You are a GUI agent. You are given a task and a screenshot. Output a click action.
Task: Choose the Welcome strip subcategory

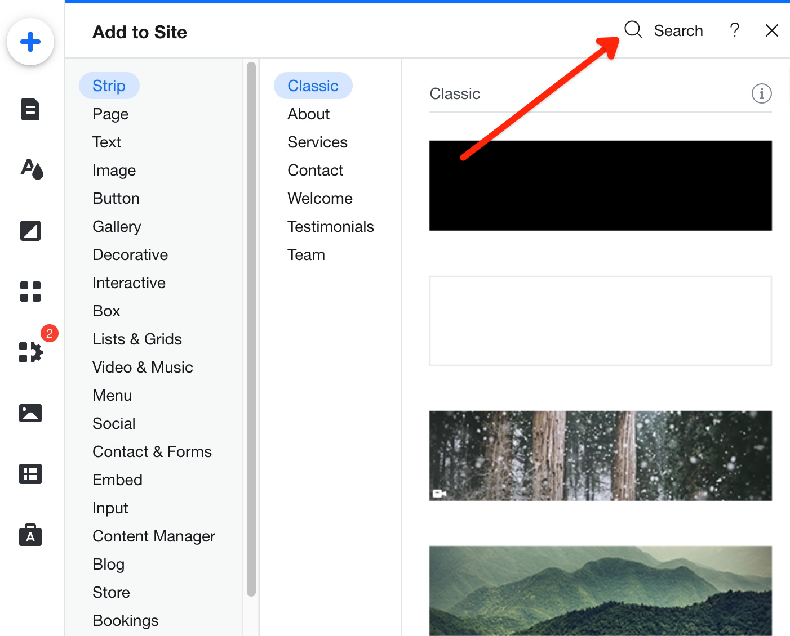click(319, 198)
